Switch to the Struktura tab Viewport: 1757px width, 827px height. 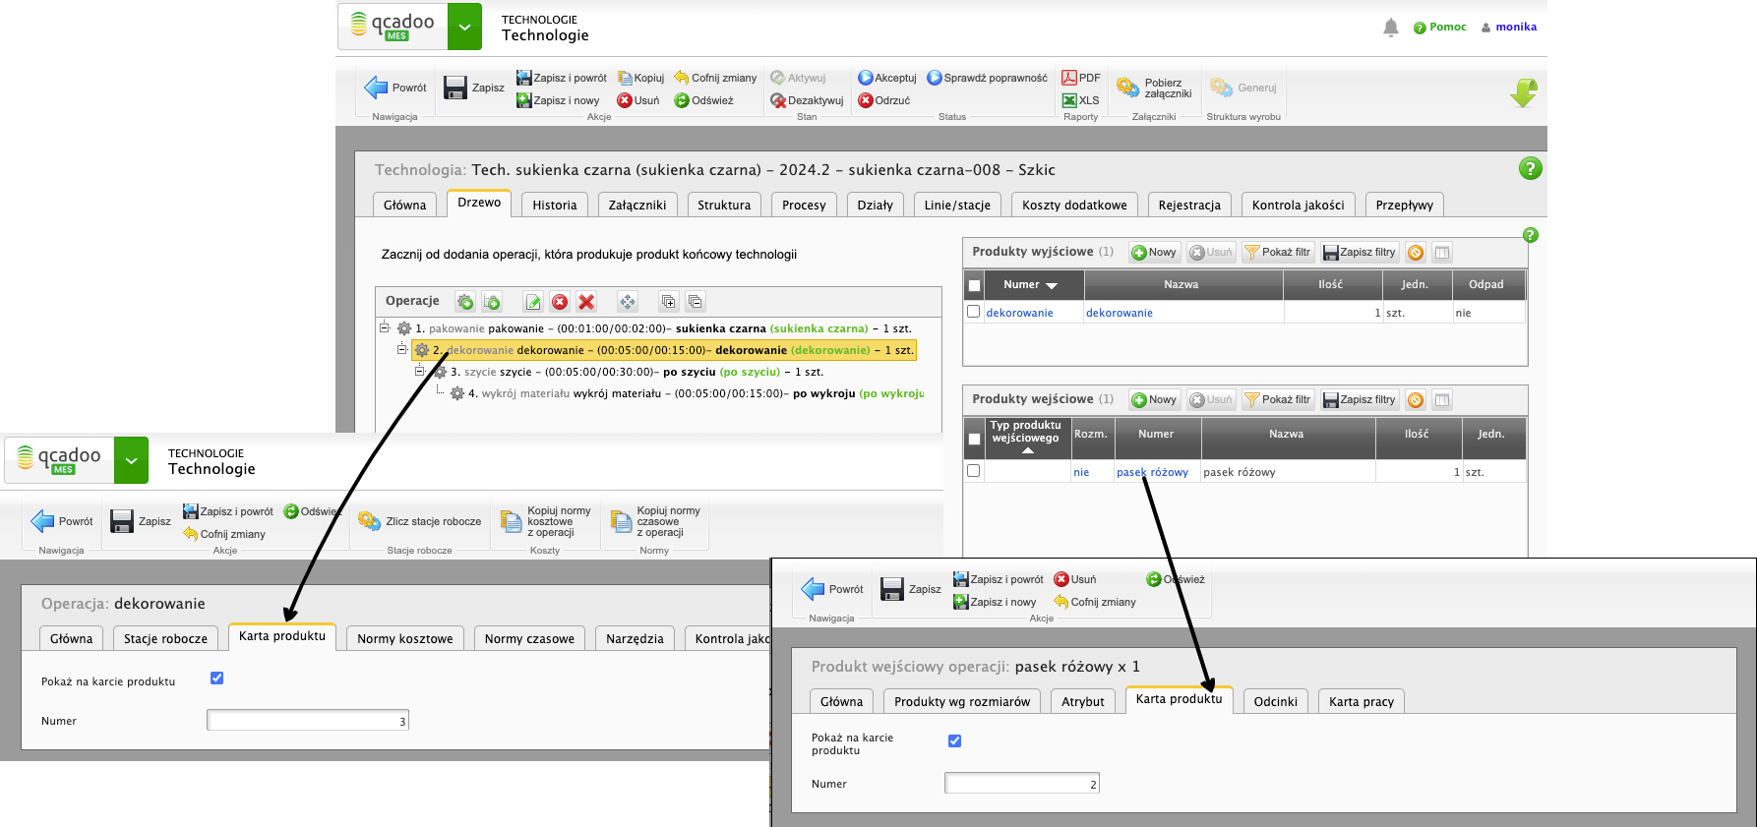pyautogui.click(x=723, y=205)
